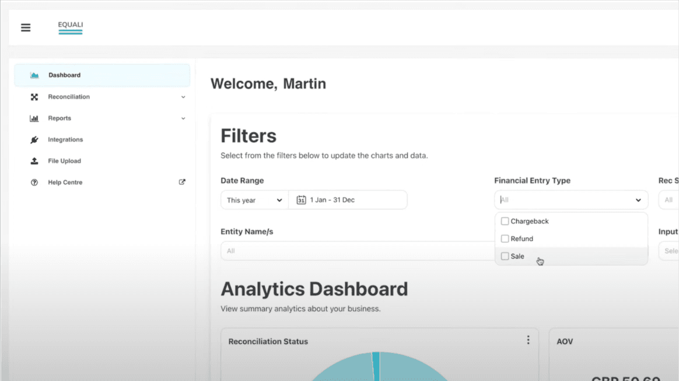Select File Upload in the sidebar
Screen dimensions: 679x381
pyautogui.click(x=102, y=161)
